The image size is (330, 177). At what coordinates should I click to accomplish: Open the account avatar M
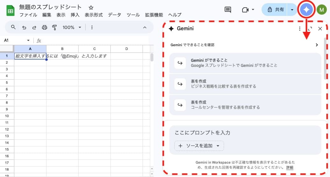321,10
